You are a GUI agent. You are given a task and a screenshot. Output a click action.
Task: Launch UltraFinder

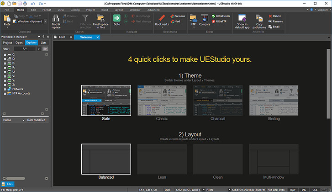[221, 16]
